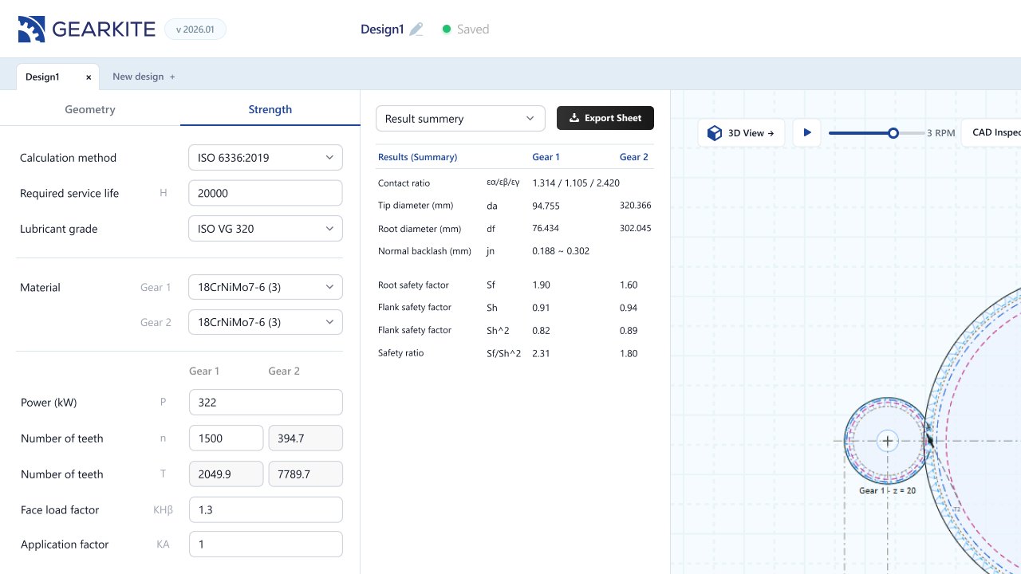Start the gear animation with the play button
Screen dimensions: 1021x574
806,132
